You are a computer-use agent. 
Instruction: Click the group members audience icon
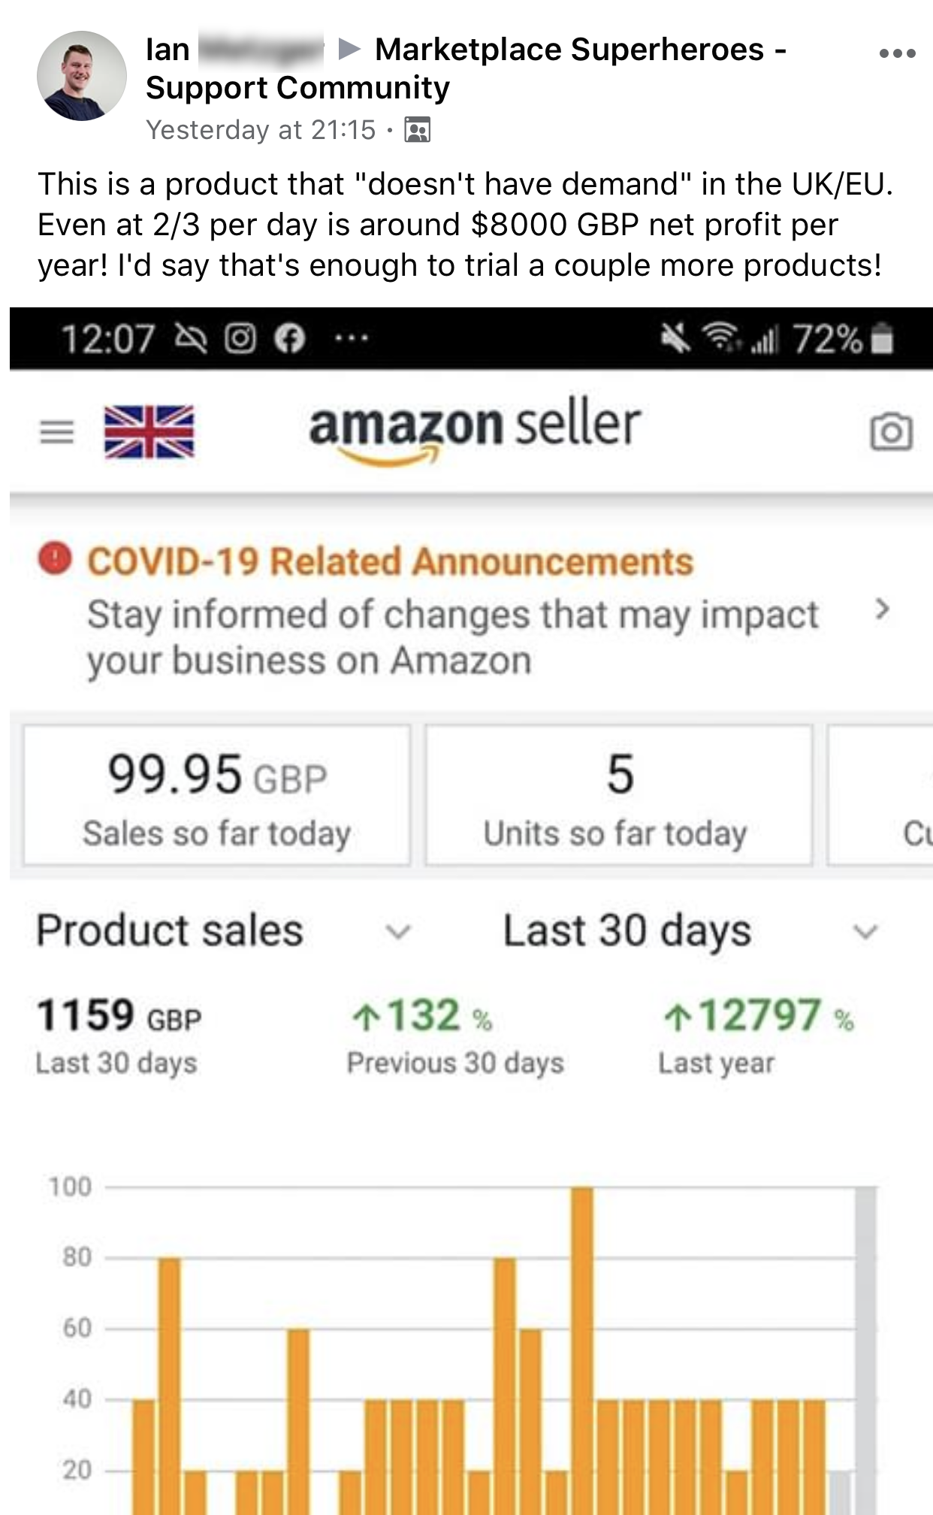[x=418, y=130]
